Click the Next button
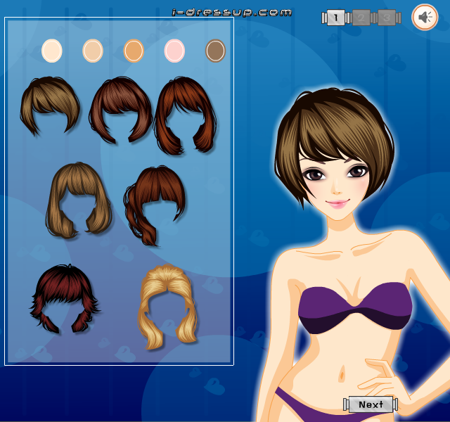 click(371, 404)
